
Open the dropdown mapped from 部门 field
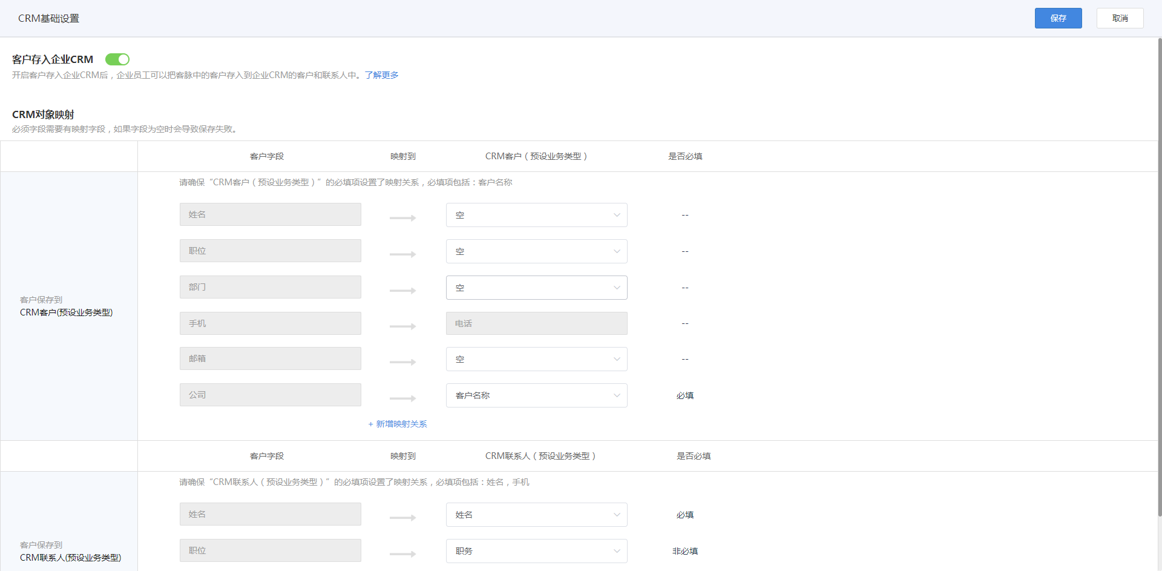coord(536,288)
